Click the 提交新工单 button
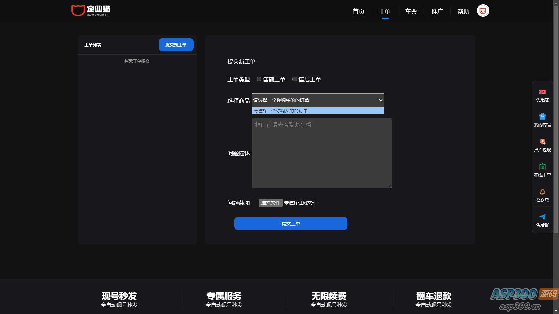The height and width of the screenshot is (314, 559). 176,45
